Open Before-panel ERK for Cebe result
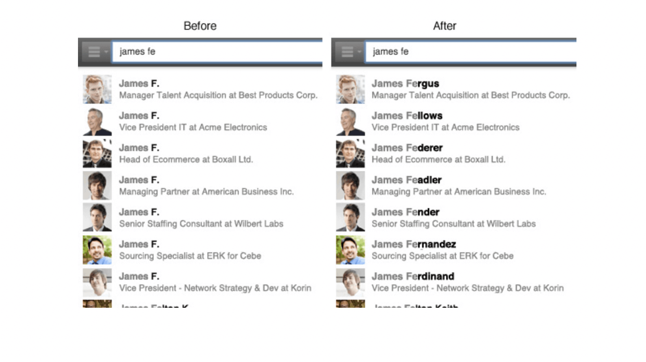 point(190,250)
